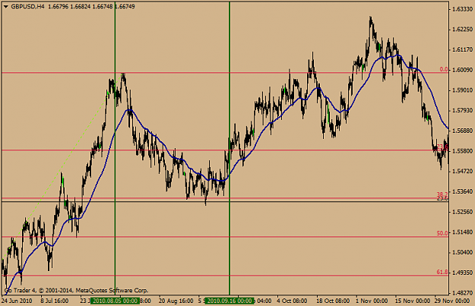The image size is (475, 306).
Task: Click the GBPUSD,H4 chart title text
Action: [27, 6]
